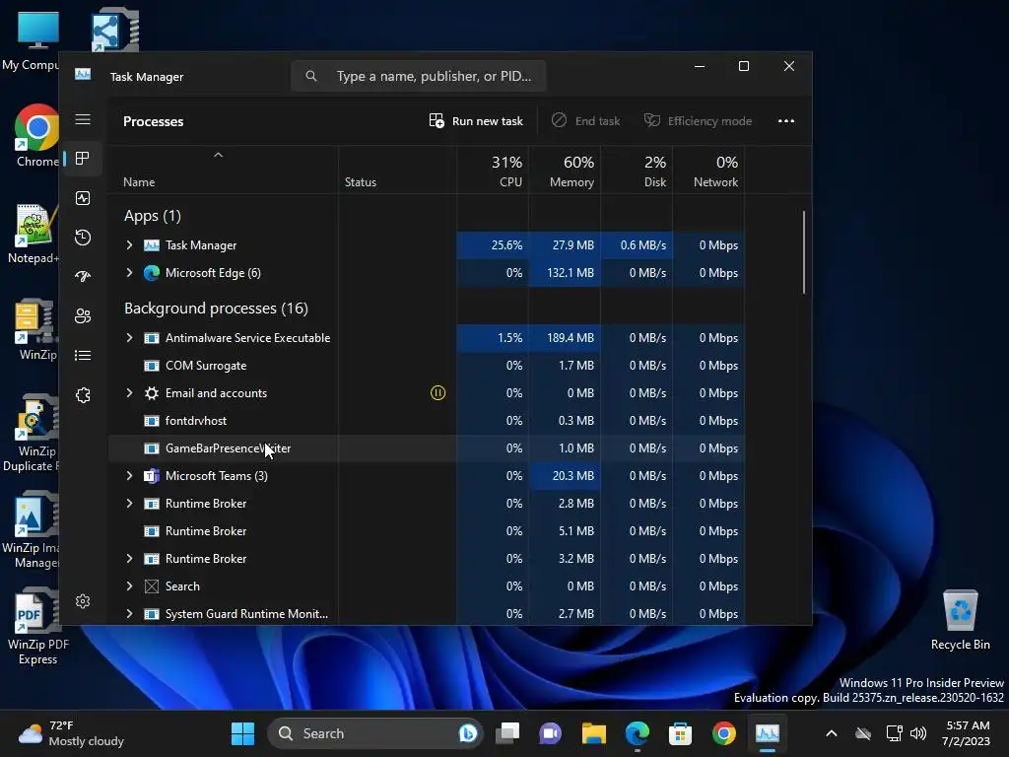Open the Recycle Bin desktop icon
Screen dimensions: 1009x757
(x=960, y=620)
